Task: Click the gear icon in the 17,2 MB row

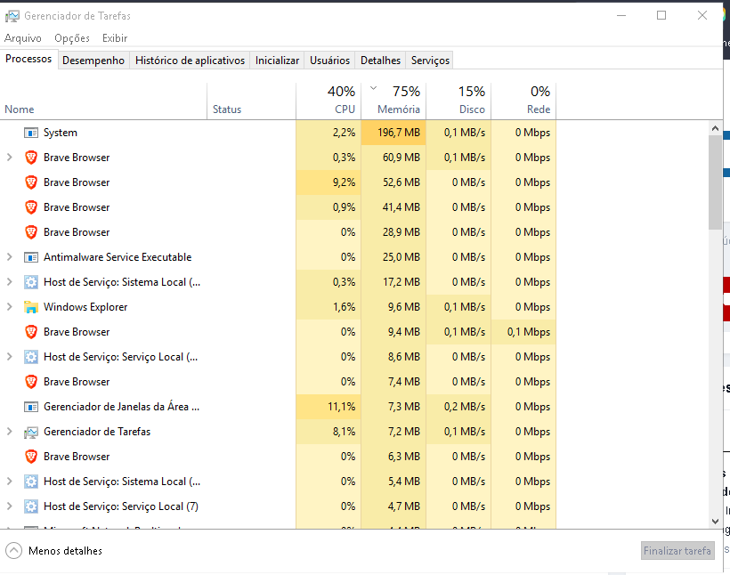Action: [31, 282]
